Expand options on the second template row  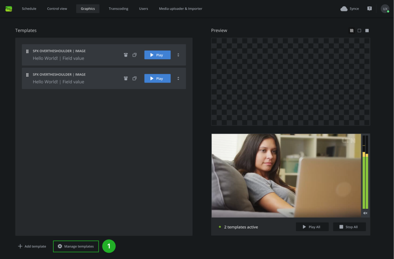(x=178, y=78)
